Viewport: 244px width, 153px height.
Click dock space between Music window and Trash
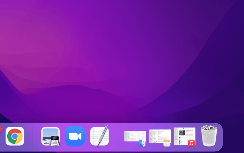click(x=198, y=137)
